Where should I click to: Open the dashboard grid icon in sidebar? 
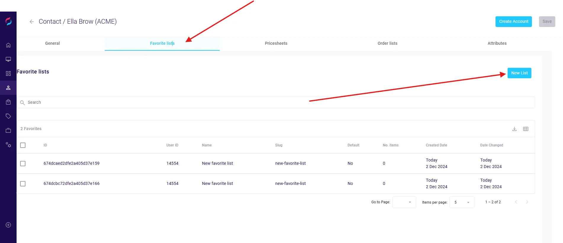click(8, 73)
